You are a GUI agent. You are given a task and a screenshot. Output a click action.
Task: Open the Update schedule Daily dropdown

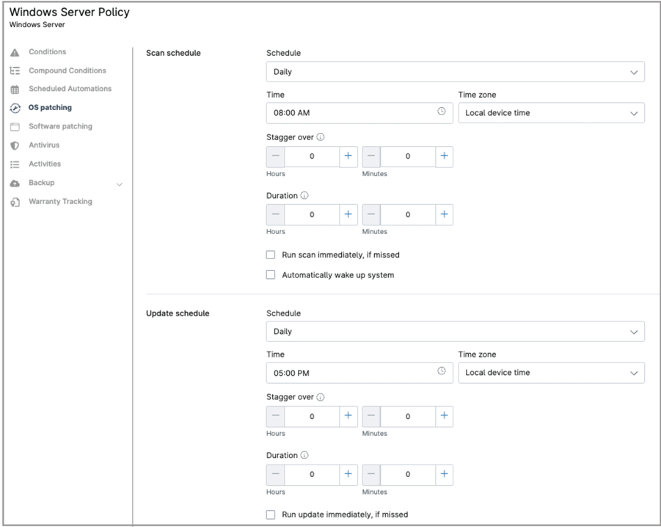pos(456,331)
